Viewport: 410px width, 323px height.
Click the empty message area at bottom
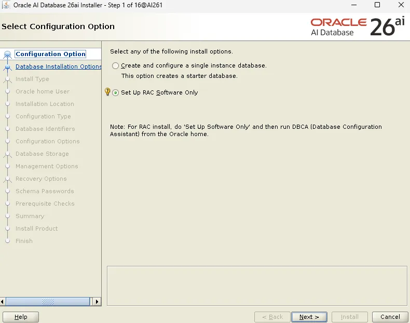pyautogui.click(x=257, y=286)
